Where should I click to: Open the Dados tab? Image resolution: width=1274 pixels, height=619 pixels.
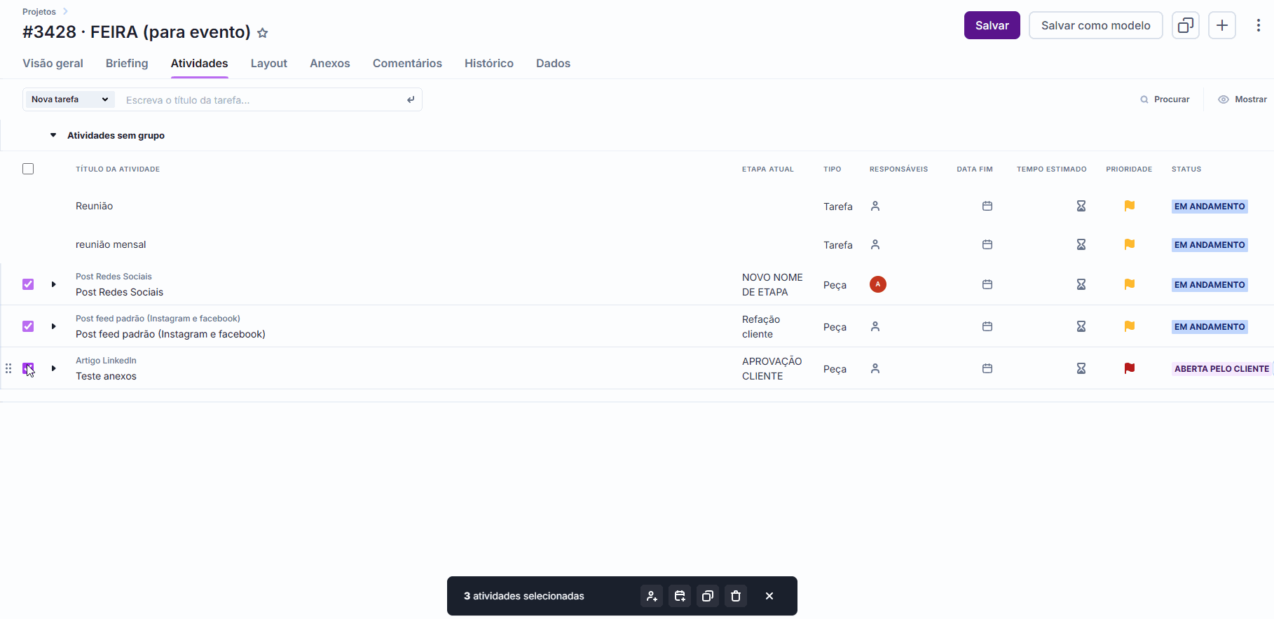point(553,63)
